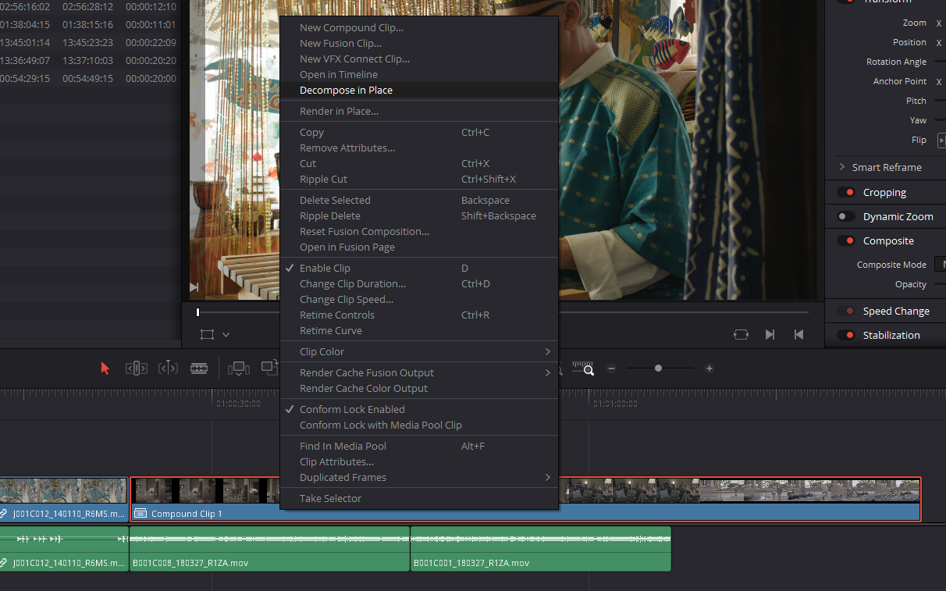
Task: Click the compound clip icon on Compound Clip 1
Action: click(140, 514)
